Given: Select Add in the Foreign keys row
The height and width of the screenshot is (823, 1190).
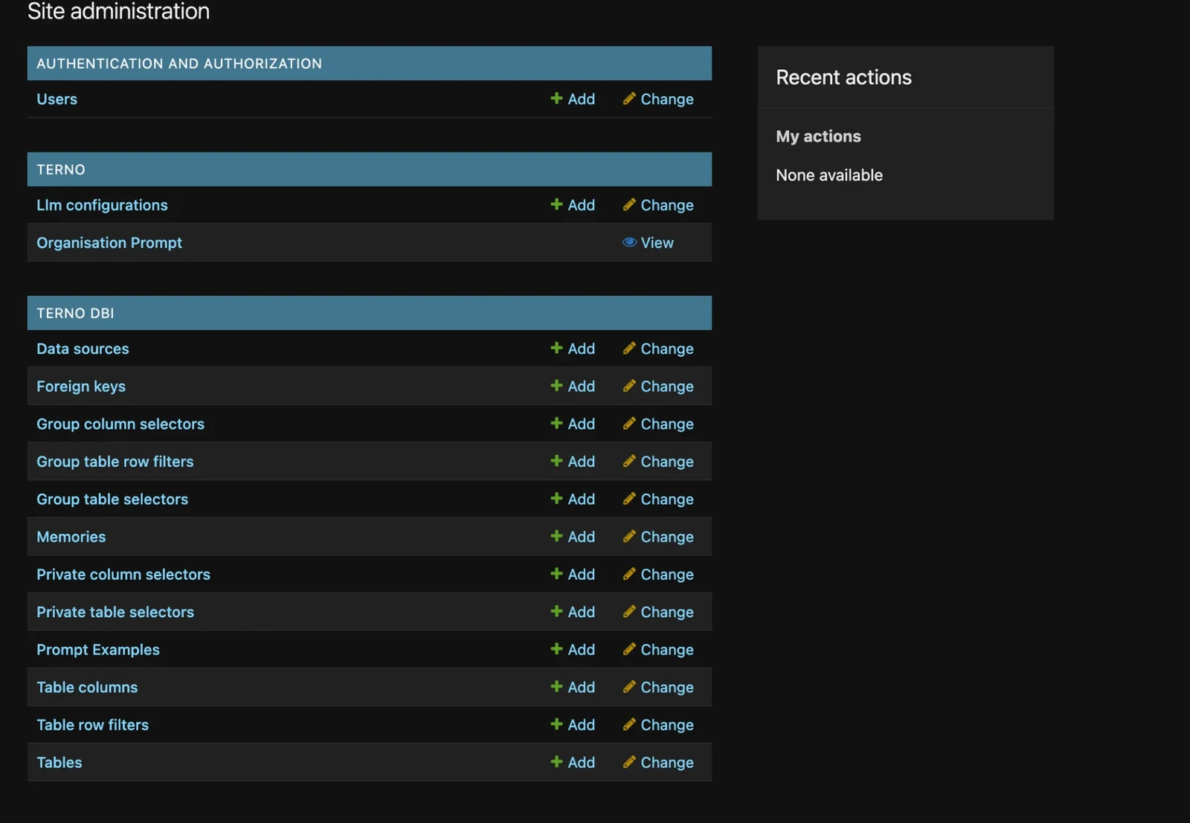Looking at the screenshot, I should 573,386.
